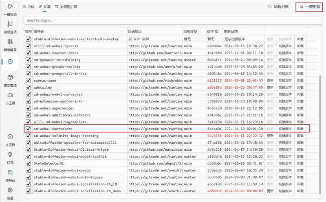Select a1111-sd-webui-tagcomplete name cell
The width and height of the screenshot is (326, 202).
coord(60,122)
